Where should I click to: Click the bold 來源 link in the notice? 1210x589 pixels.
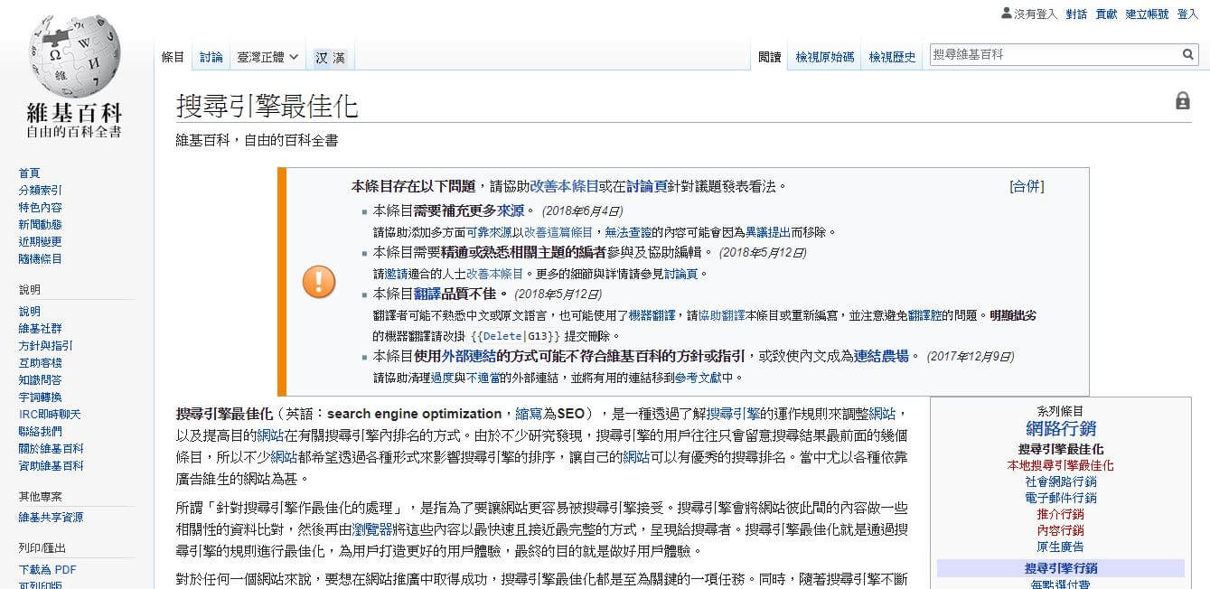511,210
